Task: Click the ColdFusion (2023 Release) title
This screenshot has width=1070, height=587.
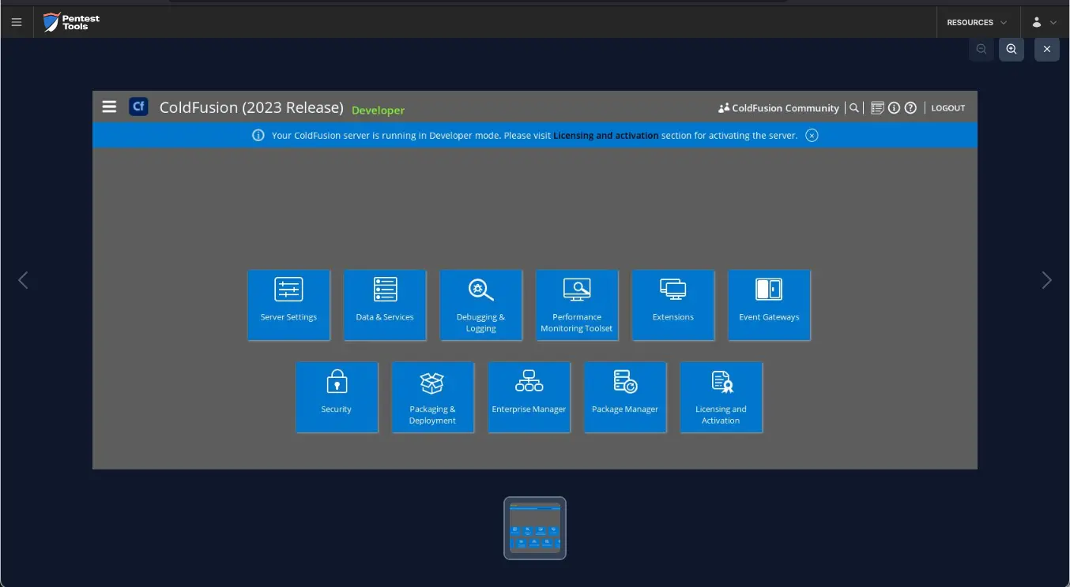Action: coord(251,107)
